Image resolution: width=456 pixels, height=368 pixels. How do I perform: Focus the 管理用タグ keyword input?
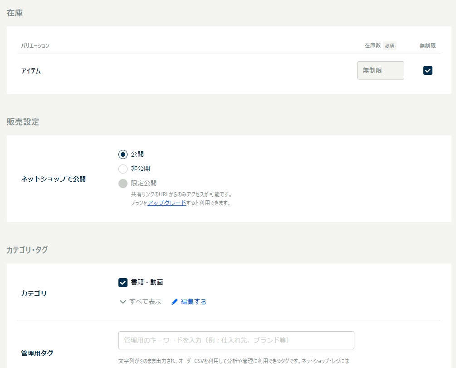coord(236,340)
